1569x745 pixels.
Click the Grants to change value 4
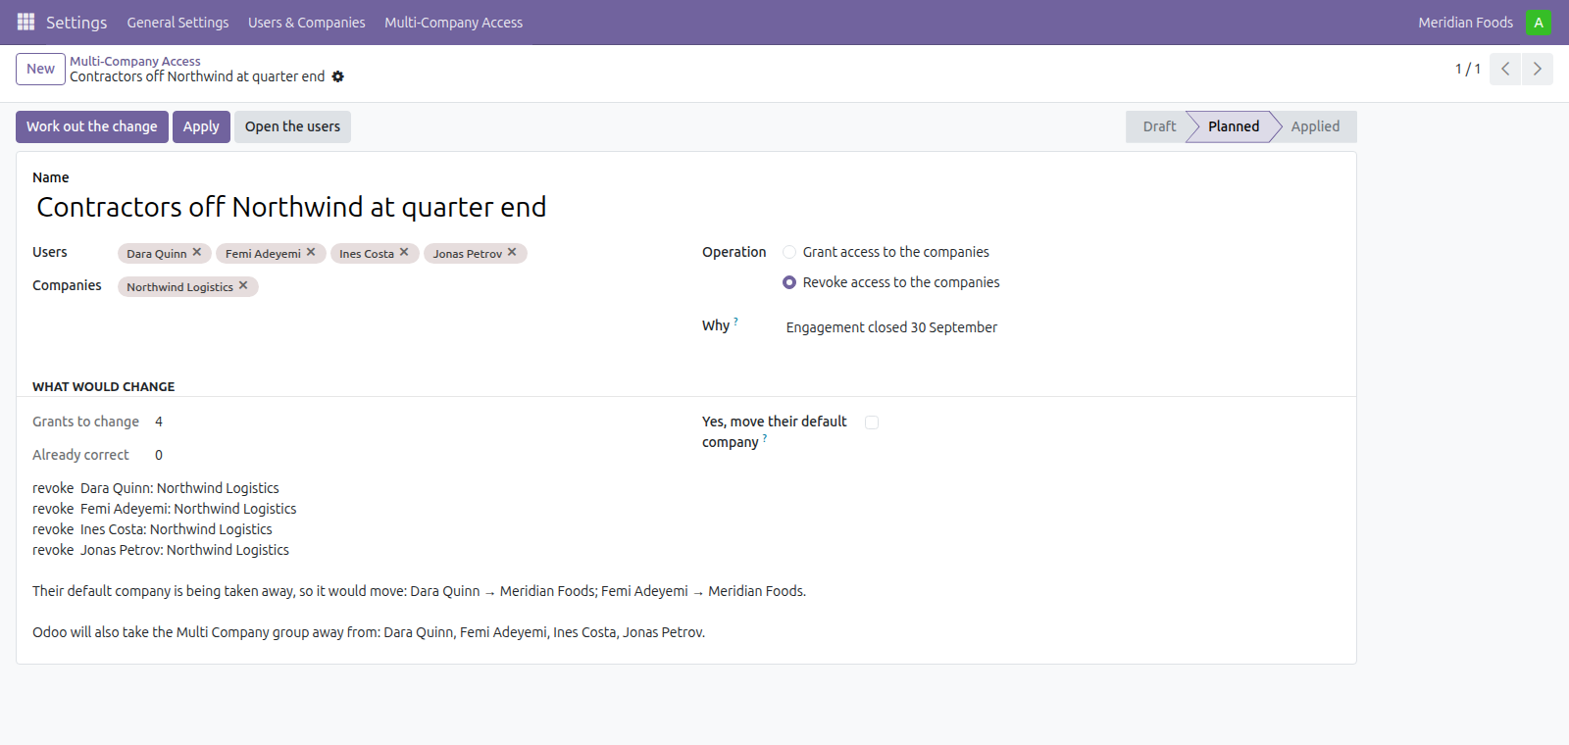tap(159, 422)
